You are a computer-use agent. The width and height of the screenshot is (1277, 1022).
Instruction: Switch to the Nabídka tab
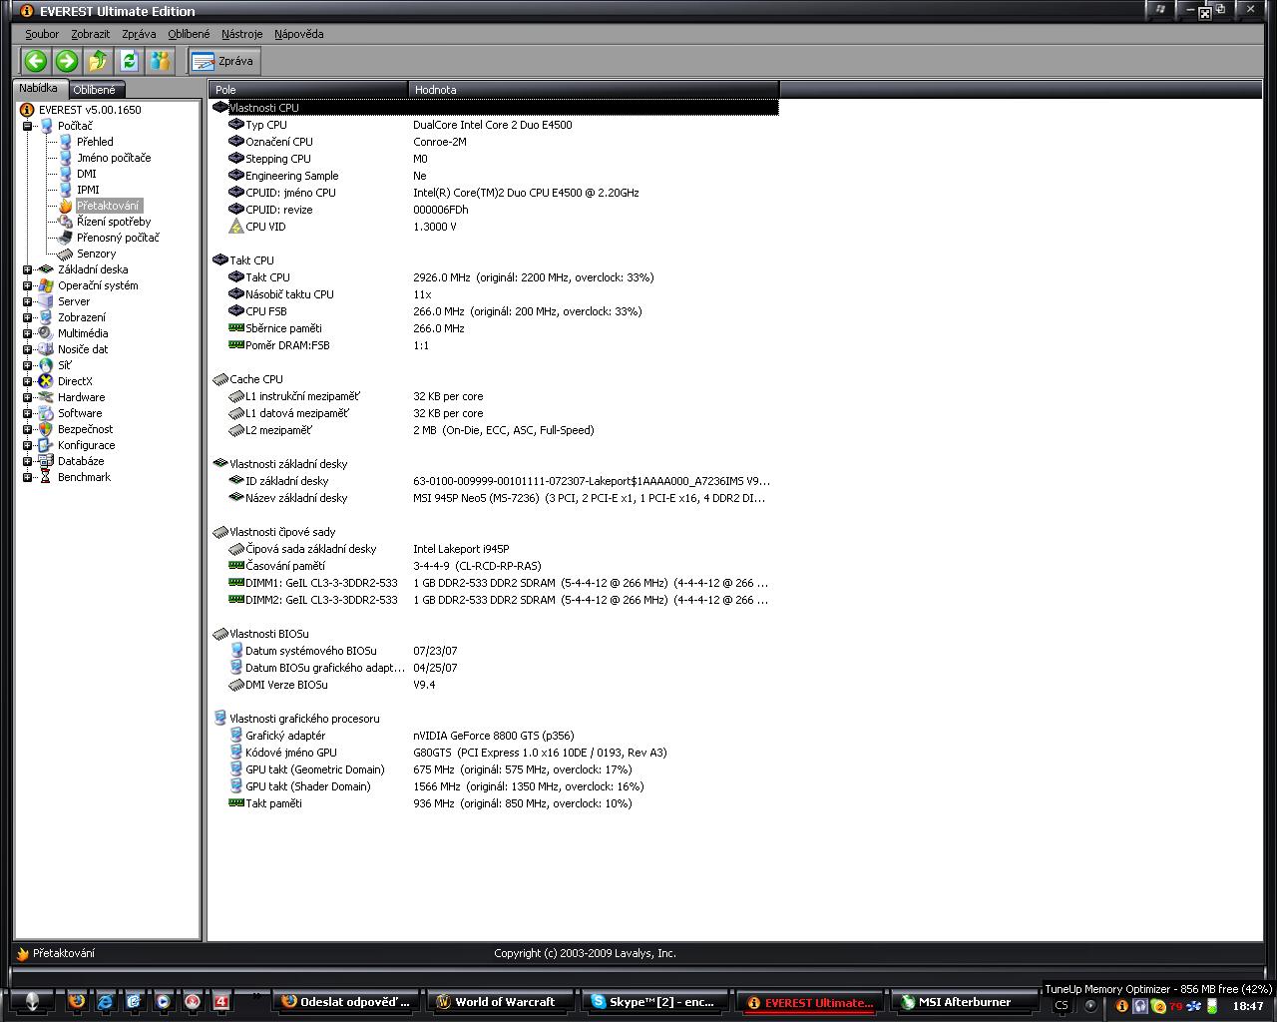39,89
